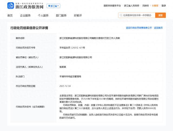Click the 浙江政务服务网 site title text

tap(29, 6)
